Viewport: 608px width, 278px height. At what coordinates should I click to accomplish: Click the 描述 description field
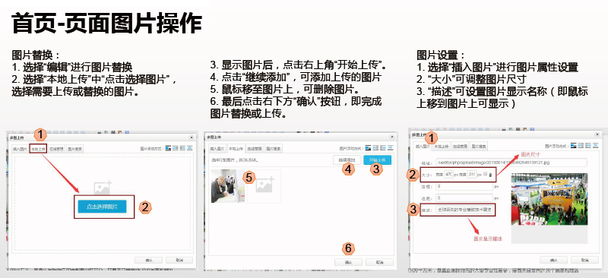pyautogui.click(x=464, y=210)
